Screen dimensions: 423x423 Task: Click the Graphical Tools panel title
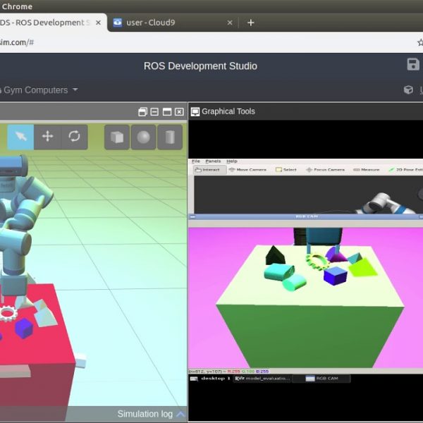pos(228,111)
